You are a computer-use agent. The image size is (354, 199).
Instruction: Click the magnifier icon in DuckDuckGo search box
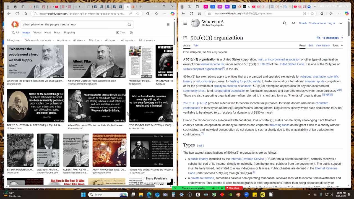click(129, 25)
